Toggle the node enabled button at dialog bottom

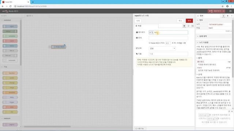click(140, 128)
